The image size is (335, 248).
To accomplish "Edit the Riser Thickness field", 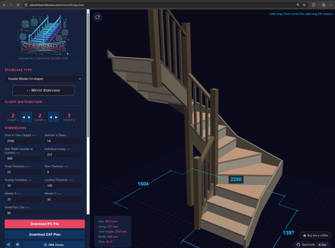I will tap(63, 172).
